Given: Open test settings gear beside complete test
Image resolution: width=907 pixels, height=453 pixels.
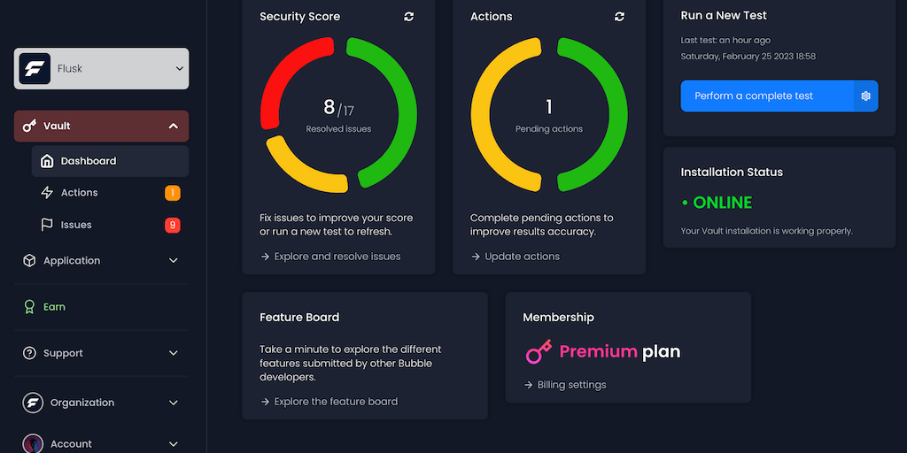Looking at the screenshot, I should 866,96.
